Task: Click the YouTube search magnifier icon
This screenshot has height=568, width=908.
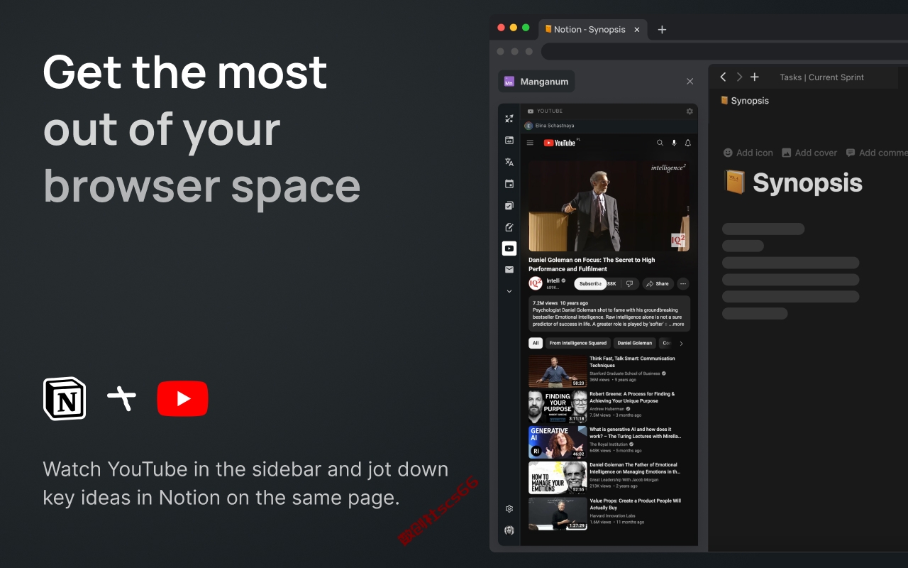Action: pos(660,143)
